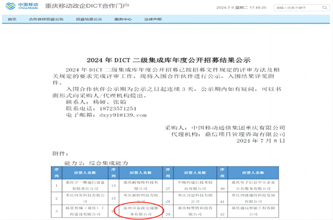Click the first 应答人名称 column header
The width and height of the screenshot is (333, 220).
point(85,173)
